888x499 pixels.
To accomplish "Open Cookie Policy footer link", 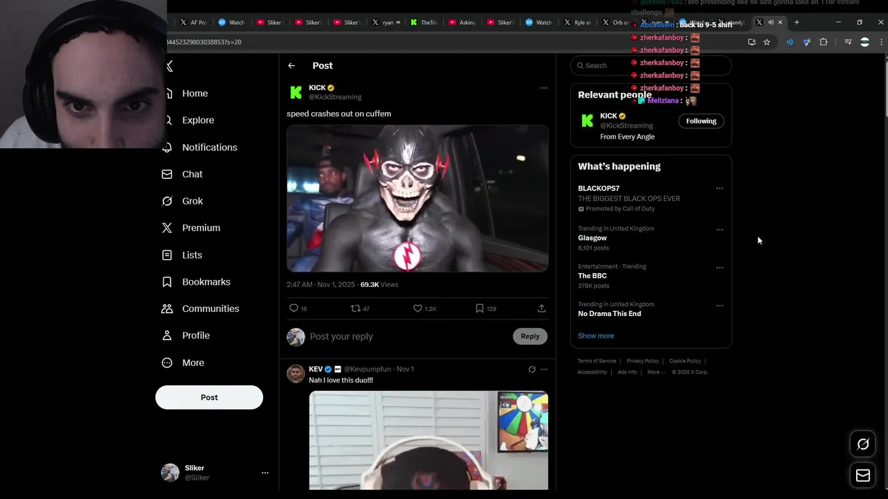I will (685, 361).
